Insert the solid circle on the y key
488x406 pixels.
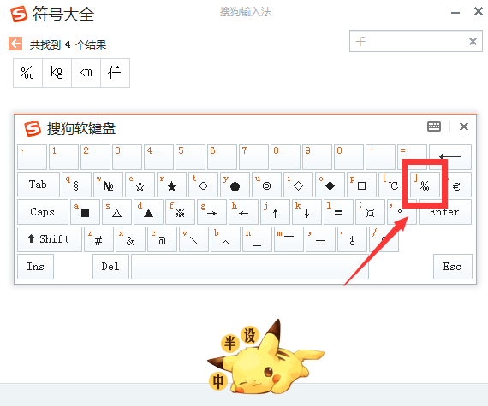tap(235, 185)
